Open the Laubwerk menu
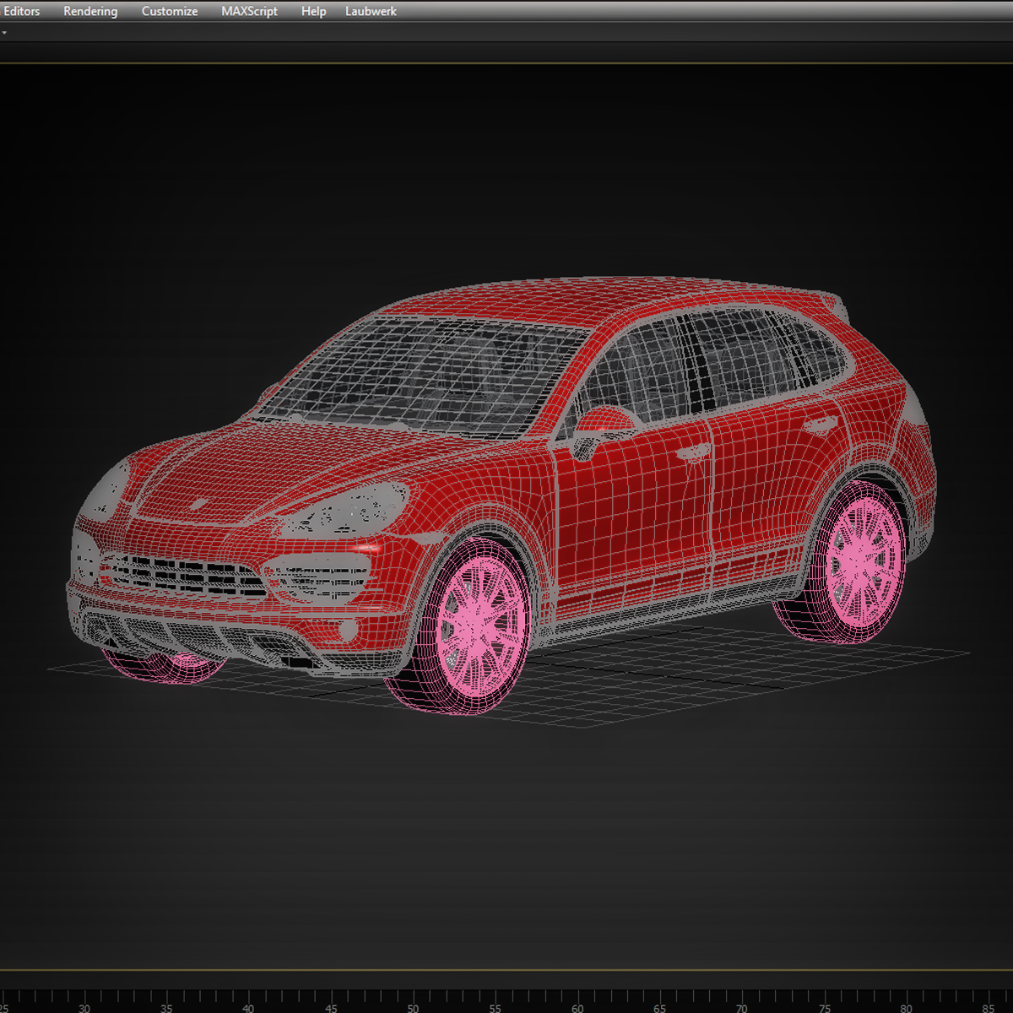Screen dimensions: 1013x1013 point(371,11)
